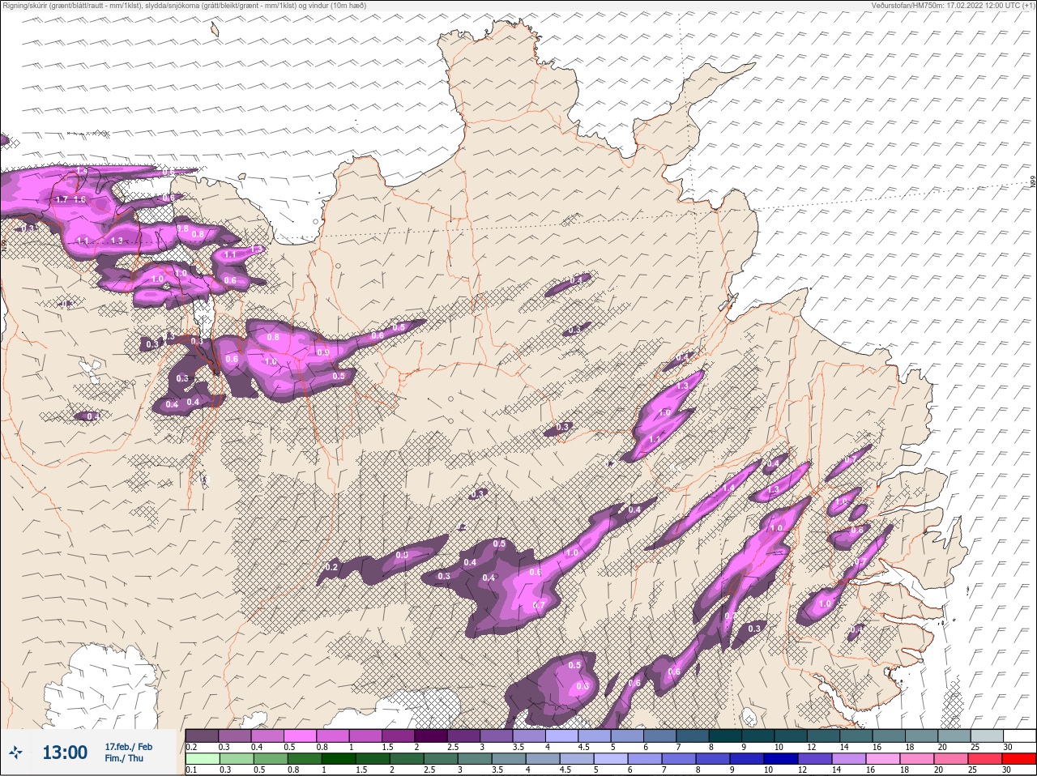Pick the navy blue 10 swatch, lower legend
The width and height of the screenshot is (1037, 776).
780,758
